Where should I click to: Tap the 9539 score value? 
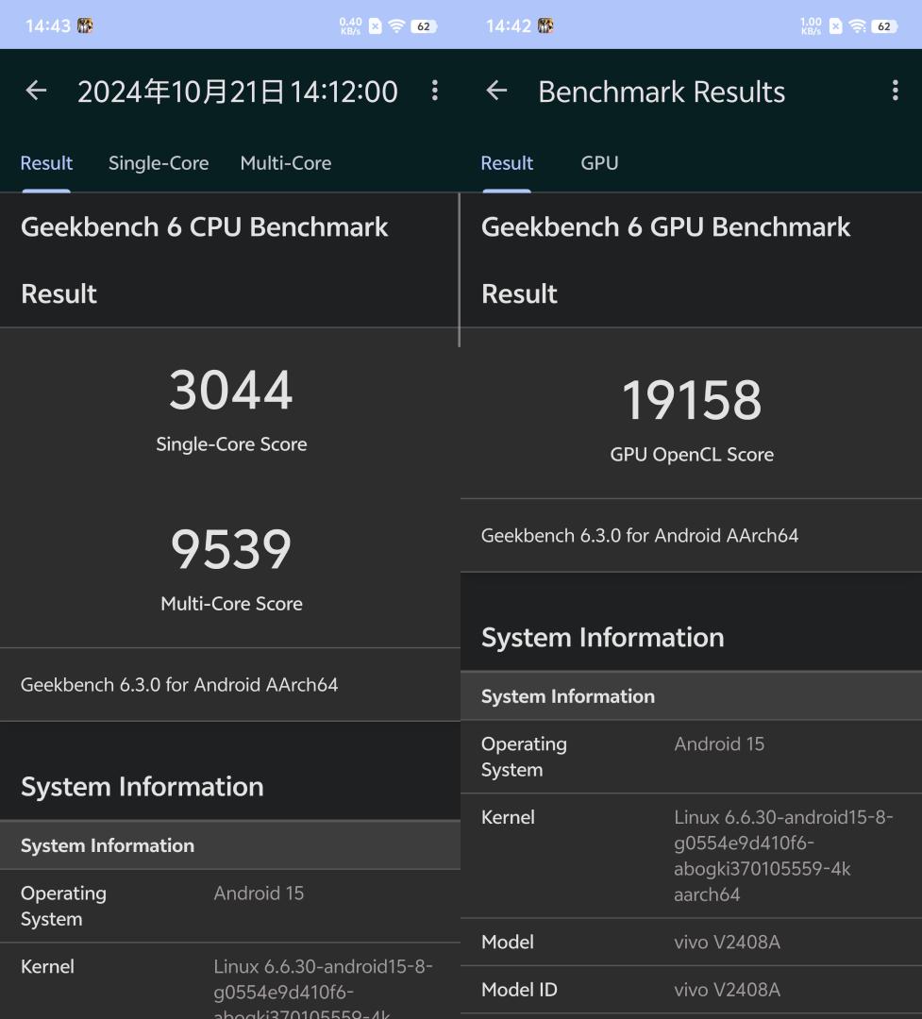point(231,549)
